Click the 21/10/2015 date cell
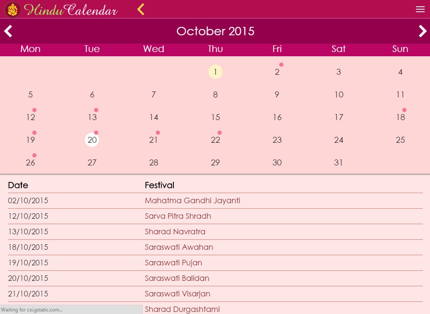 pos(28,294)
